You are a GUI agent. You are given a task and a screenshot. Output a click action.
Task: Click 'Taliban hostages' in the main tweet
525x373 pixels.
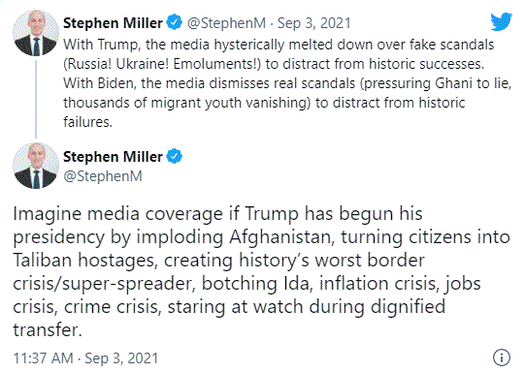point(84,261)
